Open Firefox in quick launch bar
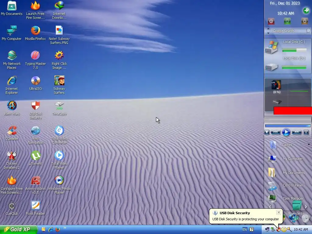Image resolution: width=312 pixels, height=234 pixels. pyautogui.click(x=58, y=229)
